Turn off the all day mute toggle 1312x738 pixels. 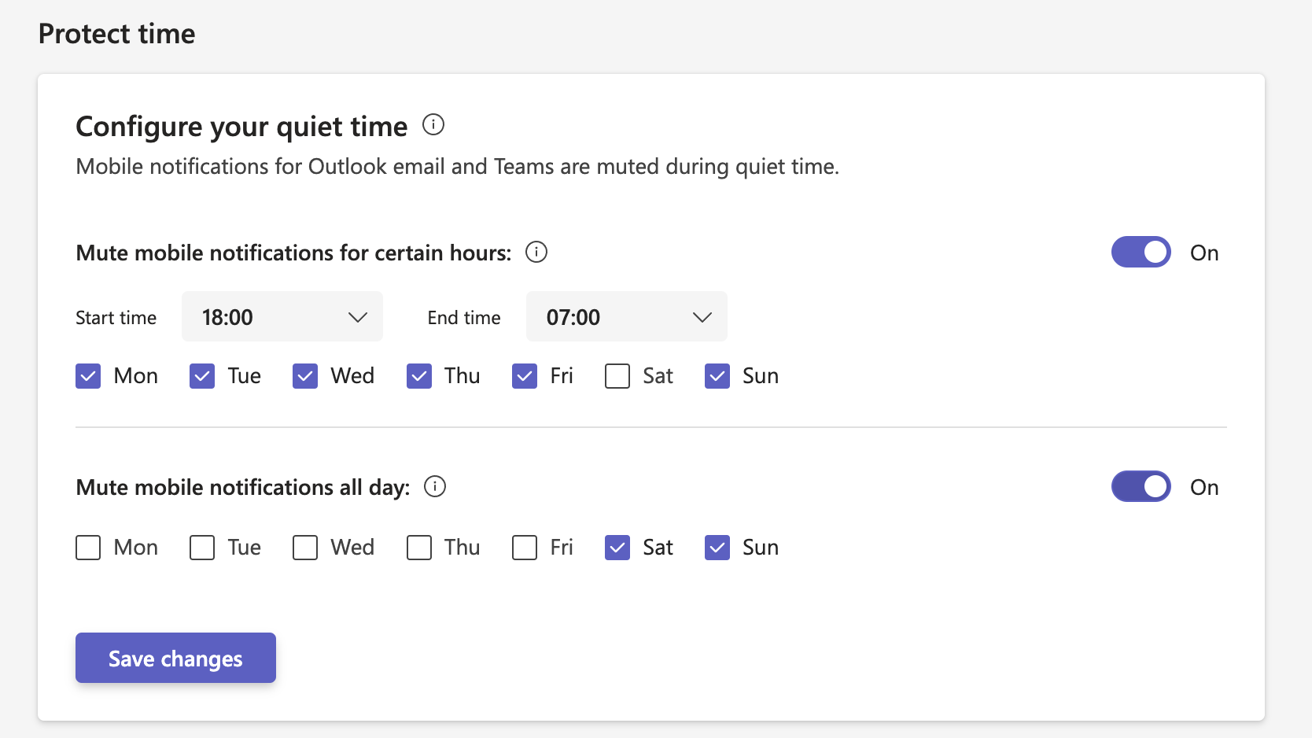pyautogui.click(x=1141, y=487)
